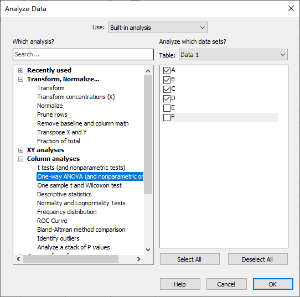Select One-way ANOVA analysis

tap(90, 176)
